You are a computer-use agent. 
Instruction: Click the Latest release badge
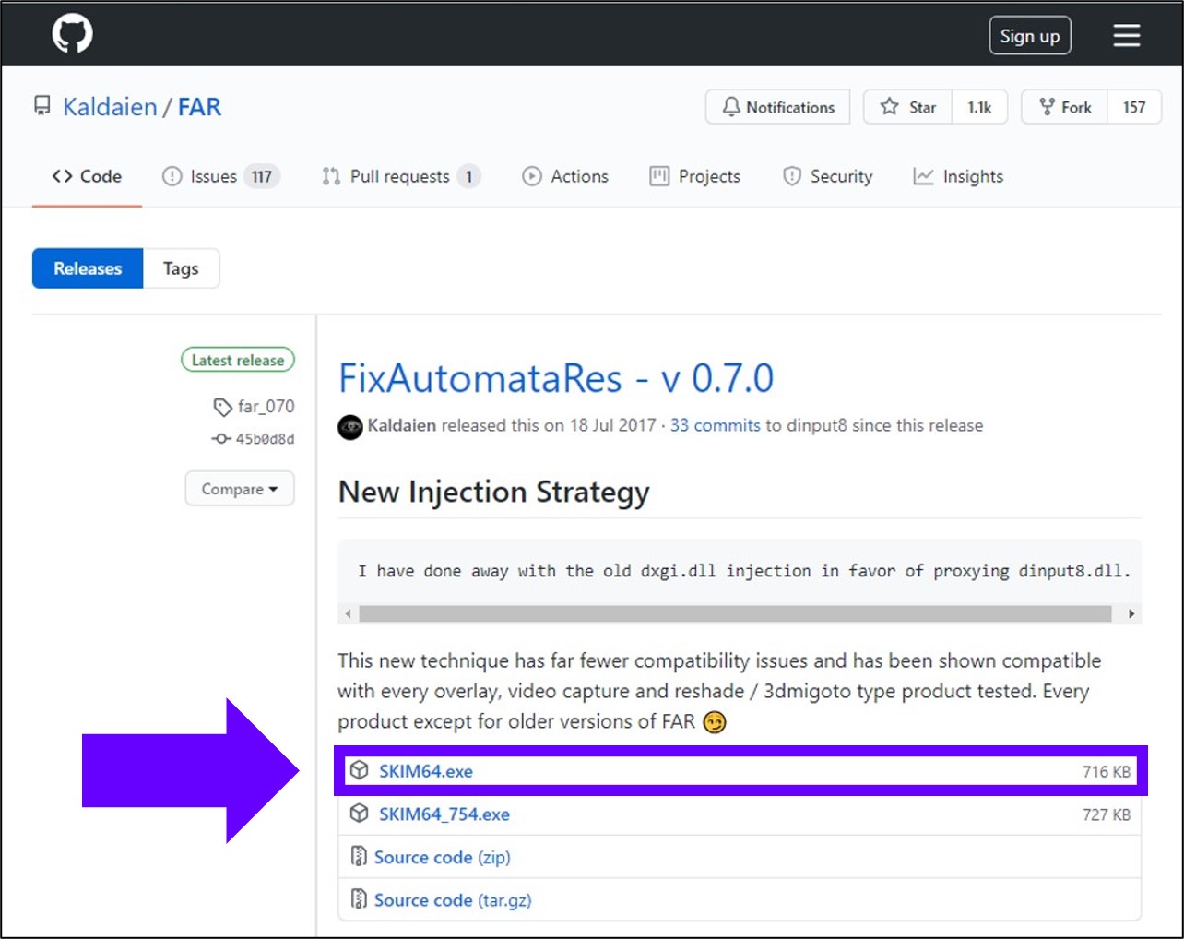(x=238, y=361)
